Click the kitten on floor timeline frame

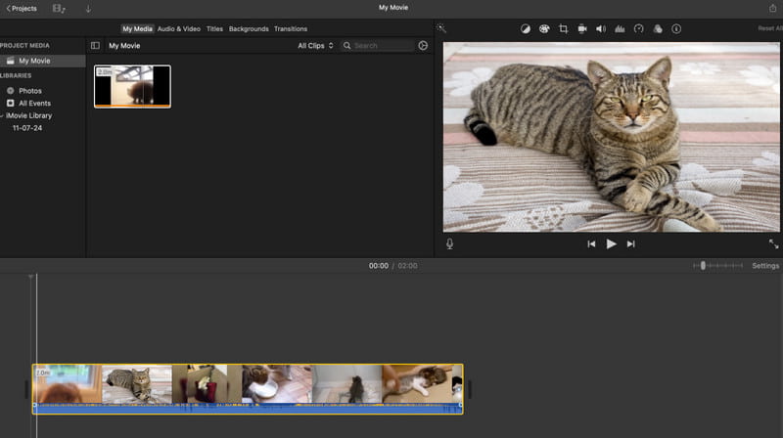(x=347, y=383)
